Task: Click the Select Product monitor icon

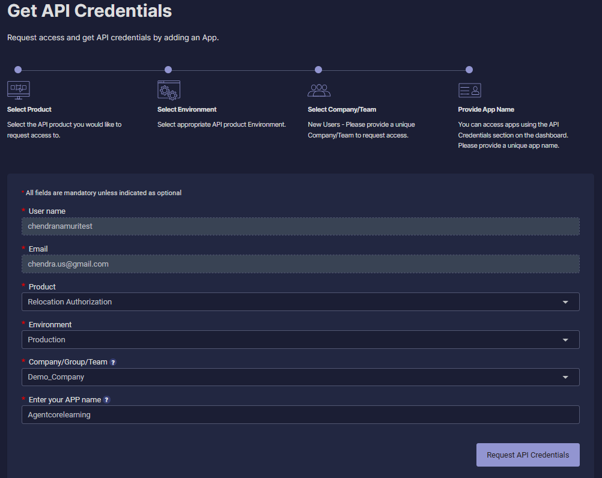Action: click(18, 90)
